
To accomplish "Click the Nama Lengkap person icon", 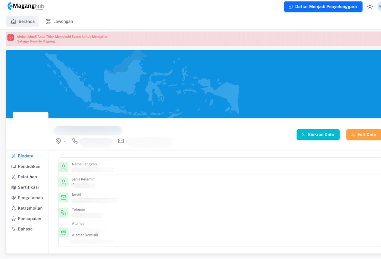I will (x=63, y=167).
